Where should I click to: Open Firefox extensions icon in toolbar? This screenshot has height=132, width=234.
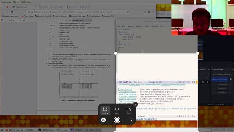tap(149, 12)
